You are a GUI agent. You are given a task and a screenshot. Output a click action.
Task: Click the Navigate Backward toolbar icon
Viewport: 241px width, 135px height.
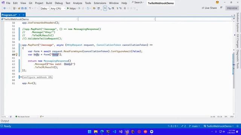[x=5, y=8]
